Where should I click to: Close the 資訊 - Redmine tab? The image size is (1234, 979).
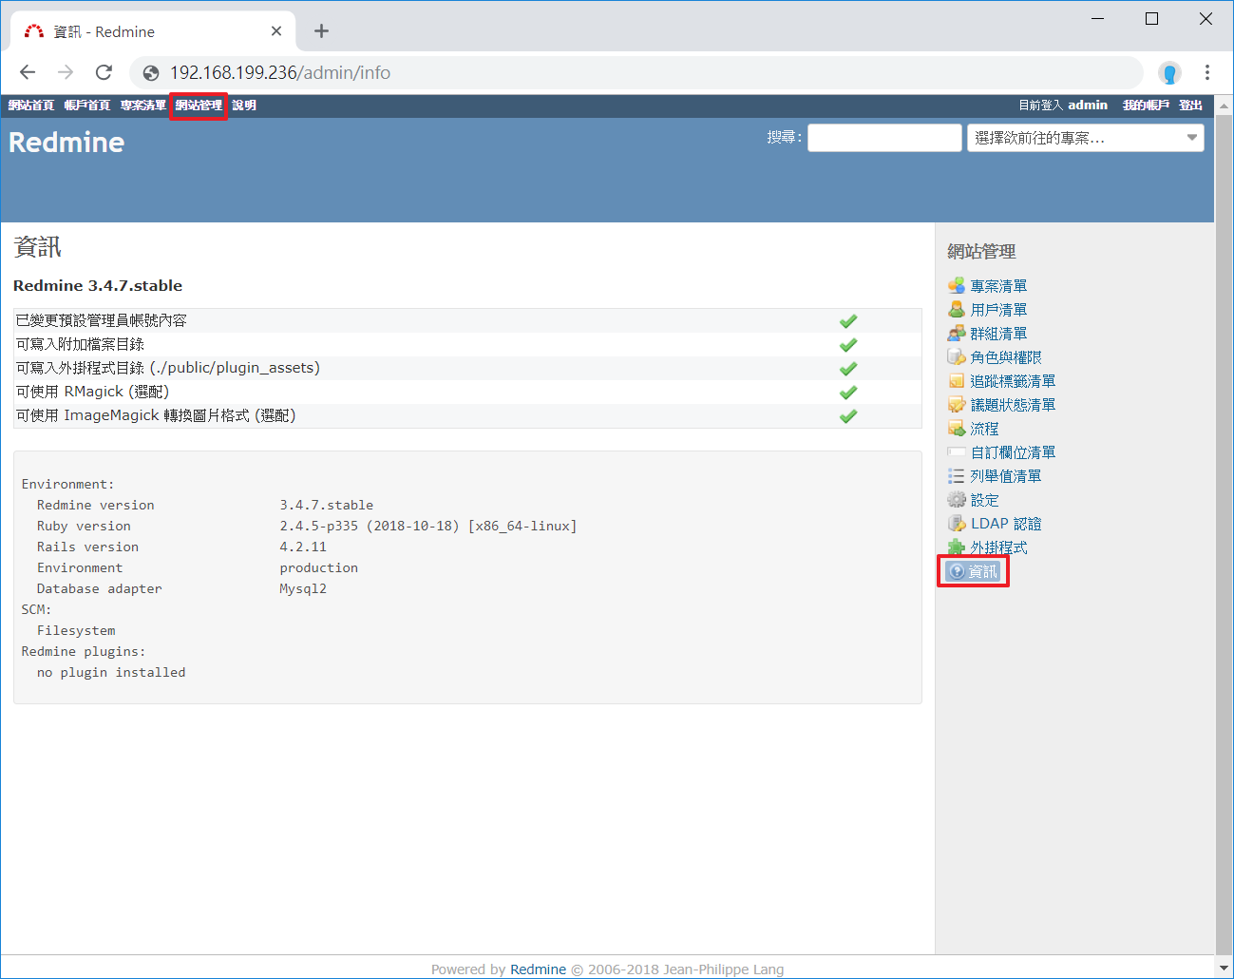pyautogui.click(x=276, y=31)
